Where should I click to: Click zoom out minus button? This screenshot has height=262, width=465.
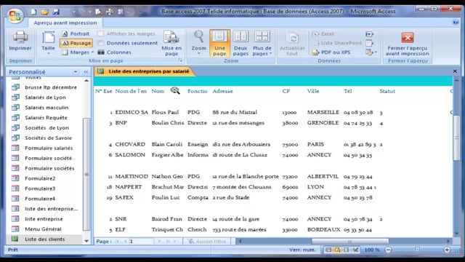pyautogui.click(x=388, y=250)
